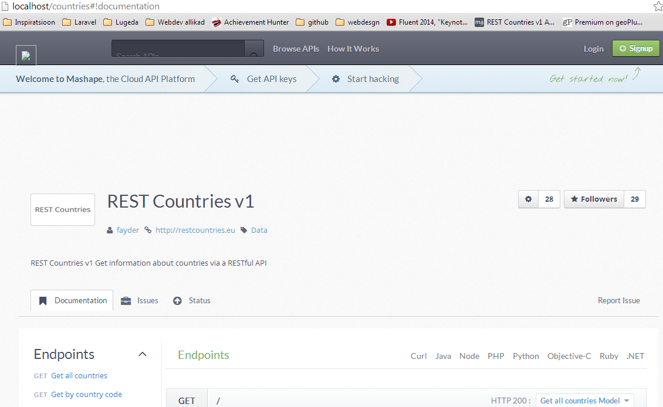Screen dimensions: 663x407
Task: Choose the Ruby code sample
Action: [x=609, y=356]
